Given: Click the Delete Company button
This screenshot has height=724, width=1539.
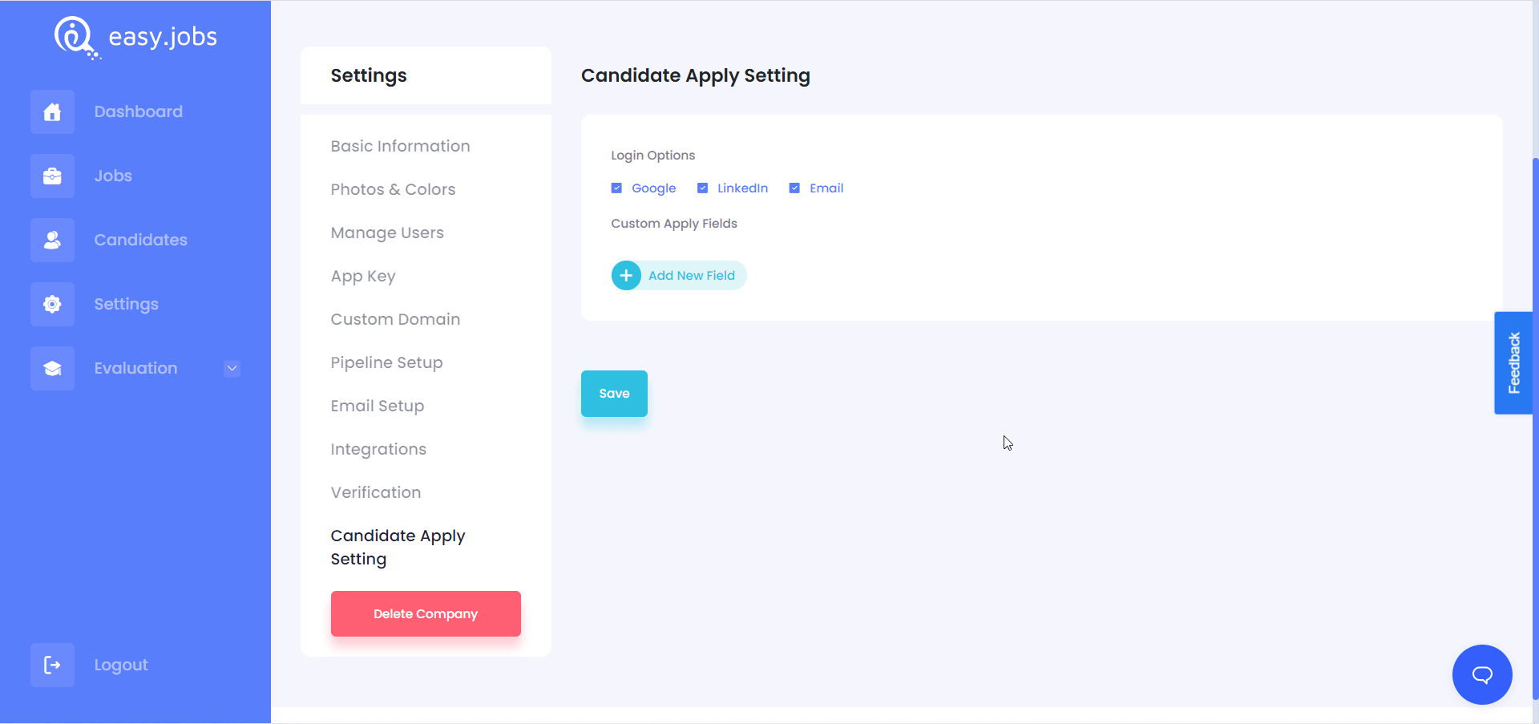Looking at the screenshot, I should coord(426,613).
